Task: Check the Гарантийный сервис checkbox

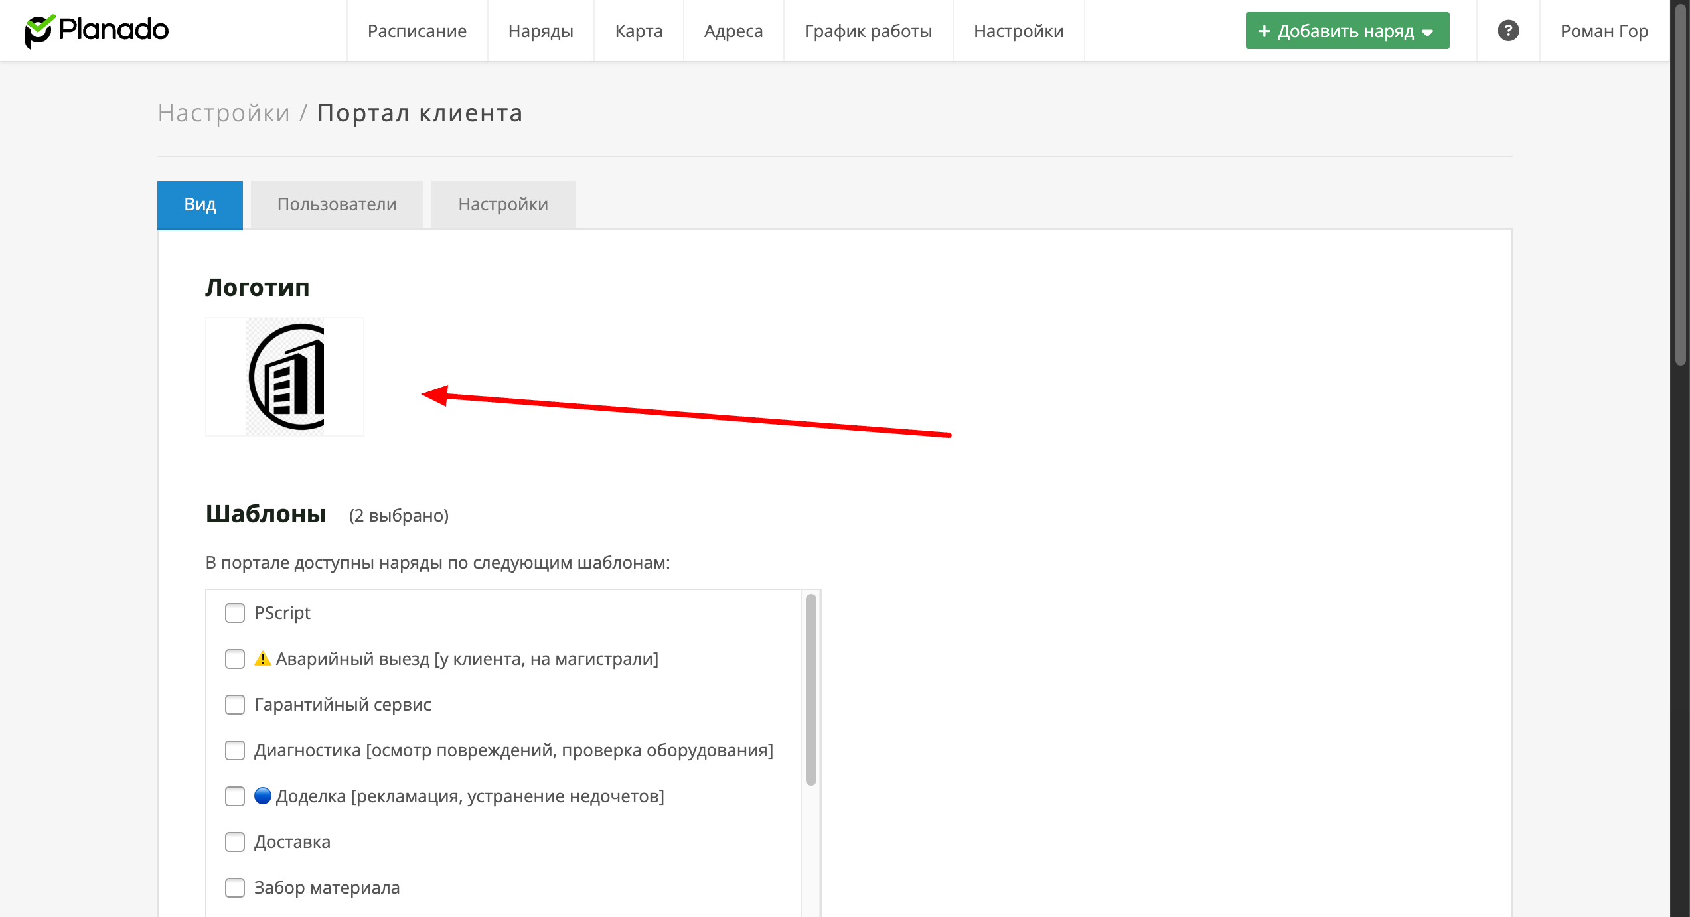Action: coord(235,705)
